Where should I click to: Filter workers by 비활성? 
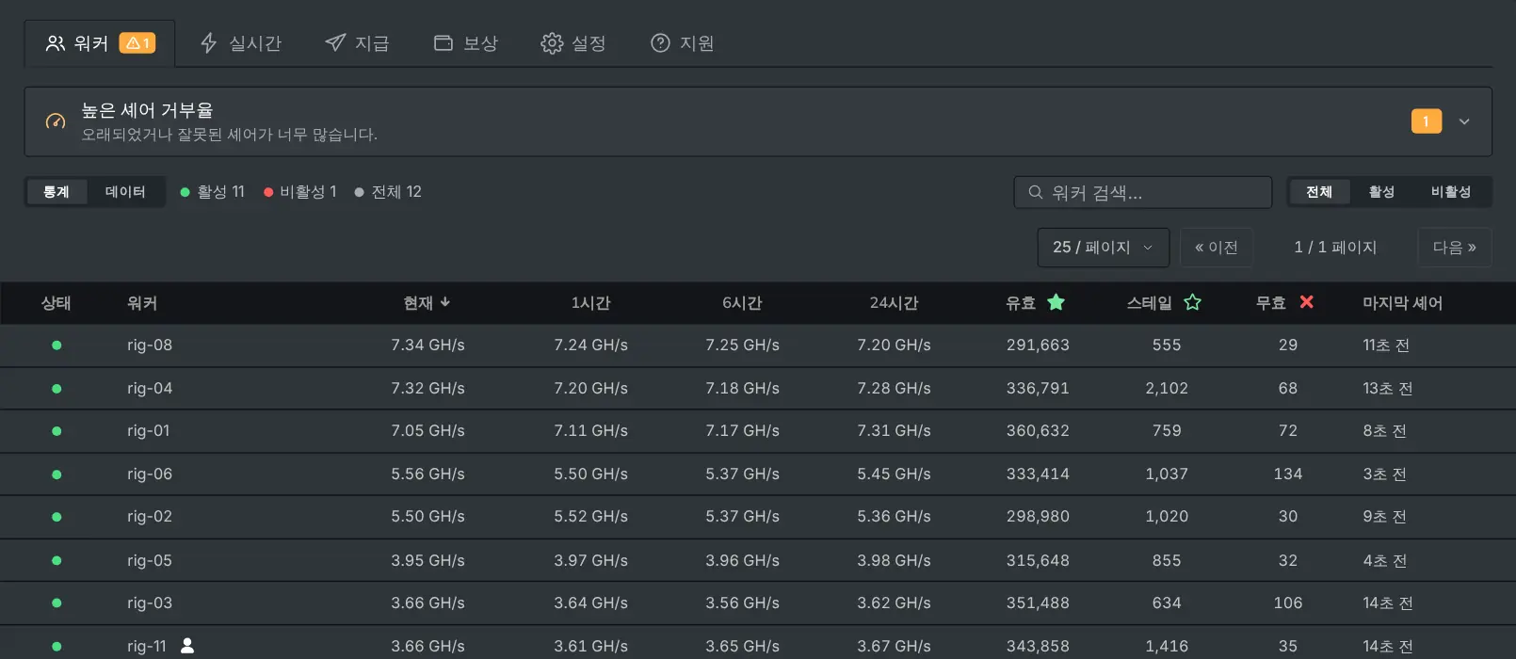tap(1451, 192)
